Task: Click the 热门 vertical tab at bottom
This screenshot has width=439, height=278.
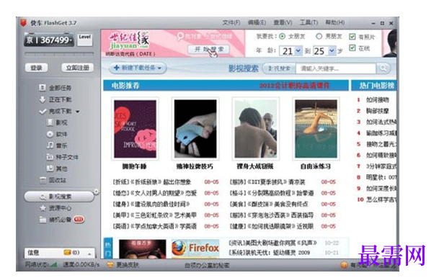Action: (108, 248)
